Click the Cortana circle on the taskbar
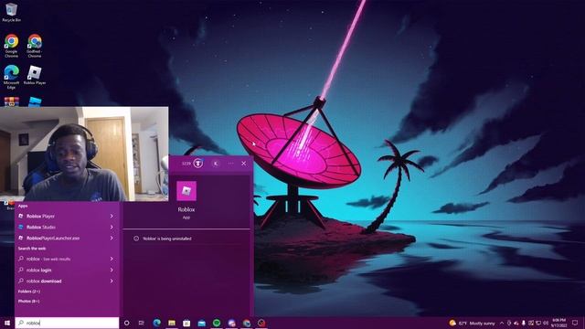The width and height of the screenshot is (585, 329). coord(126,323)
